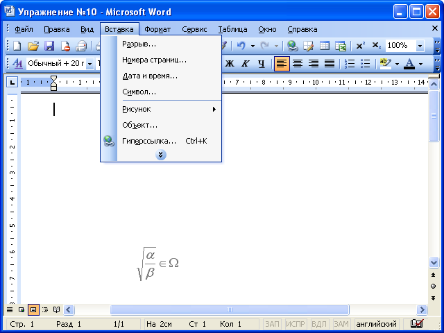Open the Redo history dropdown arrow
Viewport: 444px width, 333px height.
[x=276, y=46]
